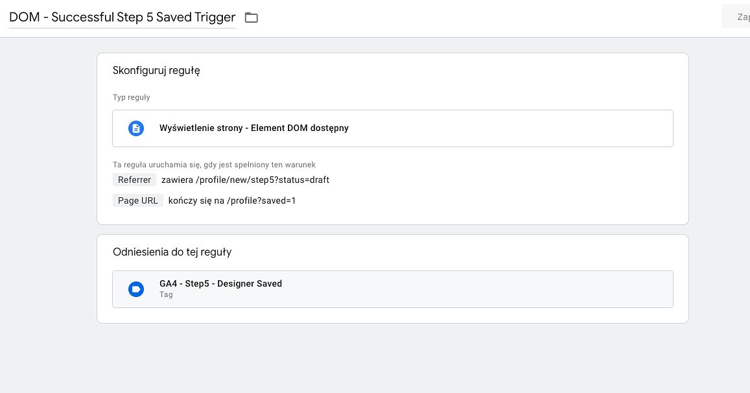
Task: Click the gray background below the references card
Action: tap(389, 357)
